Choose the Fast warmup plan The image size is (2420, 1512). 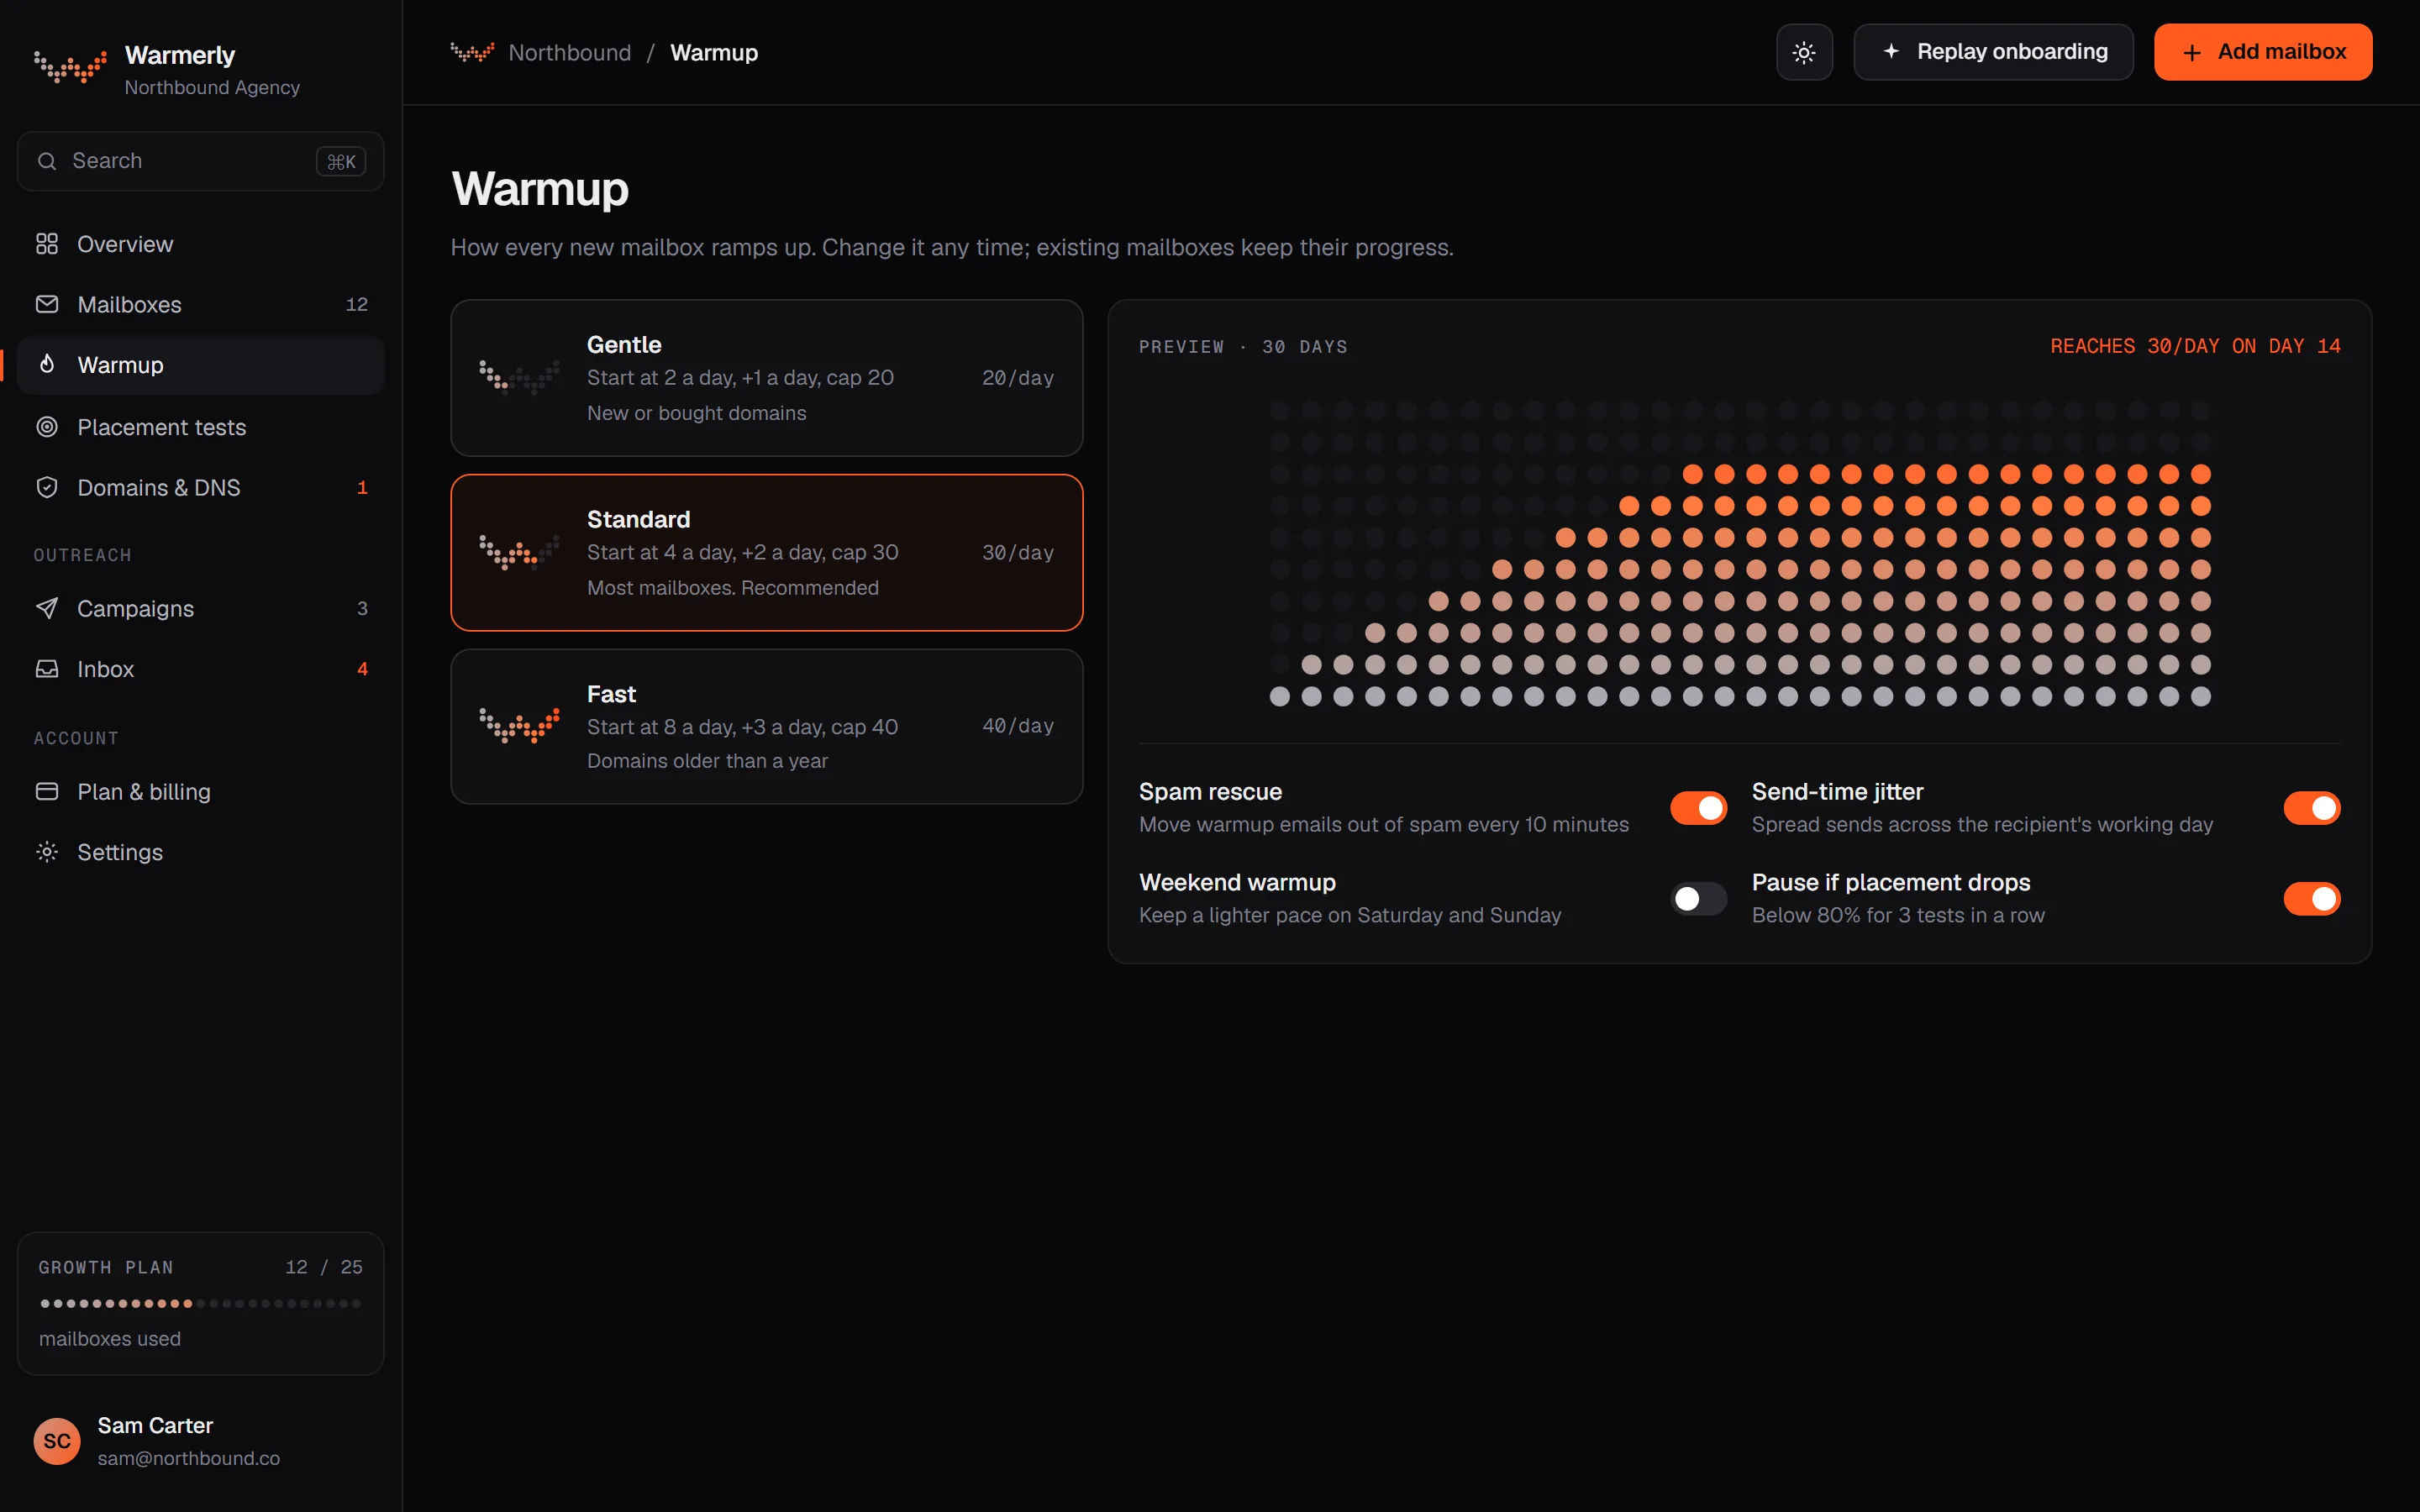(767, 727)
